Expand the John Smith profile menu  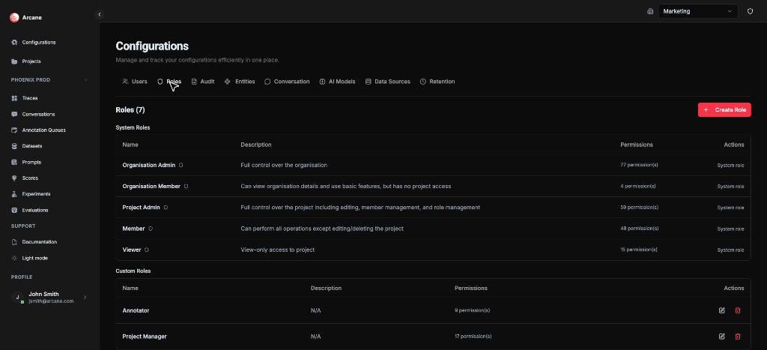(85, 298)
